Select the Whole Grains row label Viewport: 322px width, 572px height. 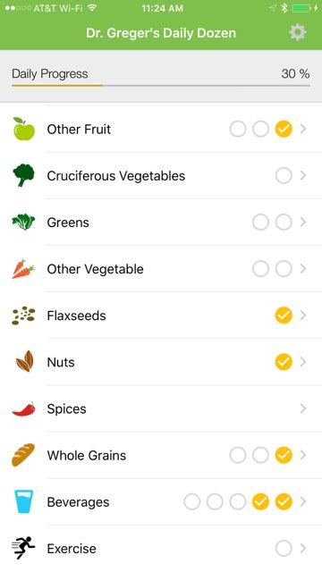coord(87,455)
